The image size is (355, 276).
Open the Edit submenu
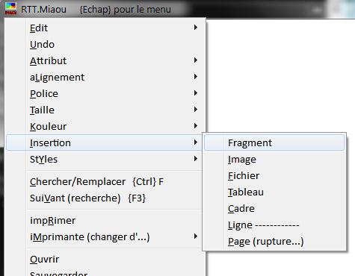[104, 28]
